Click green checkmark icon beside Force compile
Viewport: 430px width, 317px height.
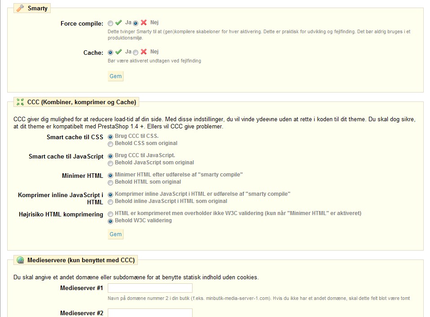[x=118, y=22]
